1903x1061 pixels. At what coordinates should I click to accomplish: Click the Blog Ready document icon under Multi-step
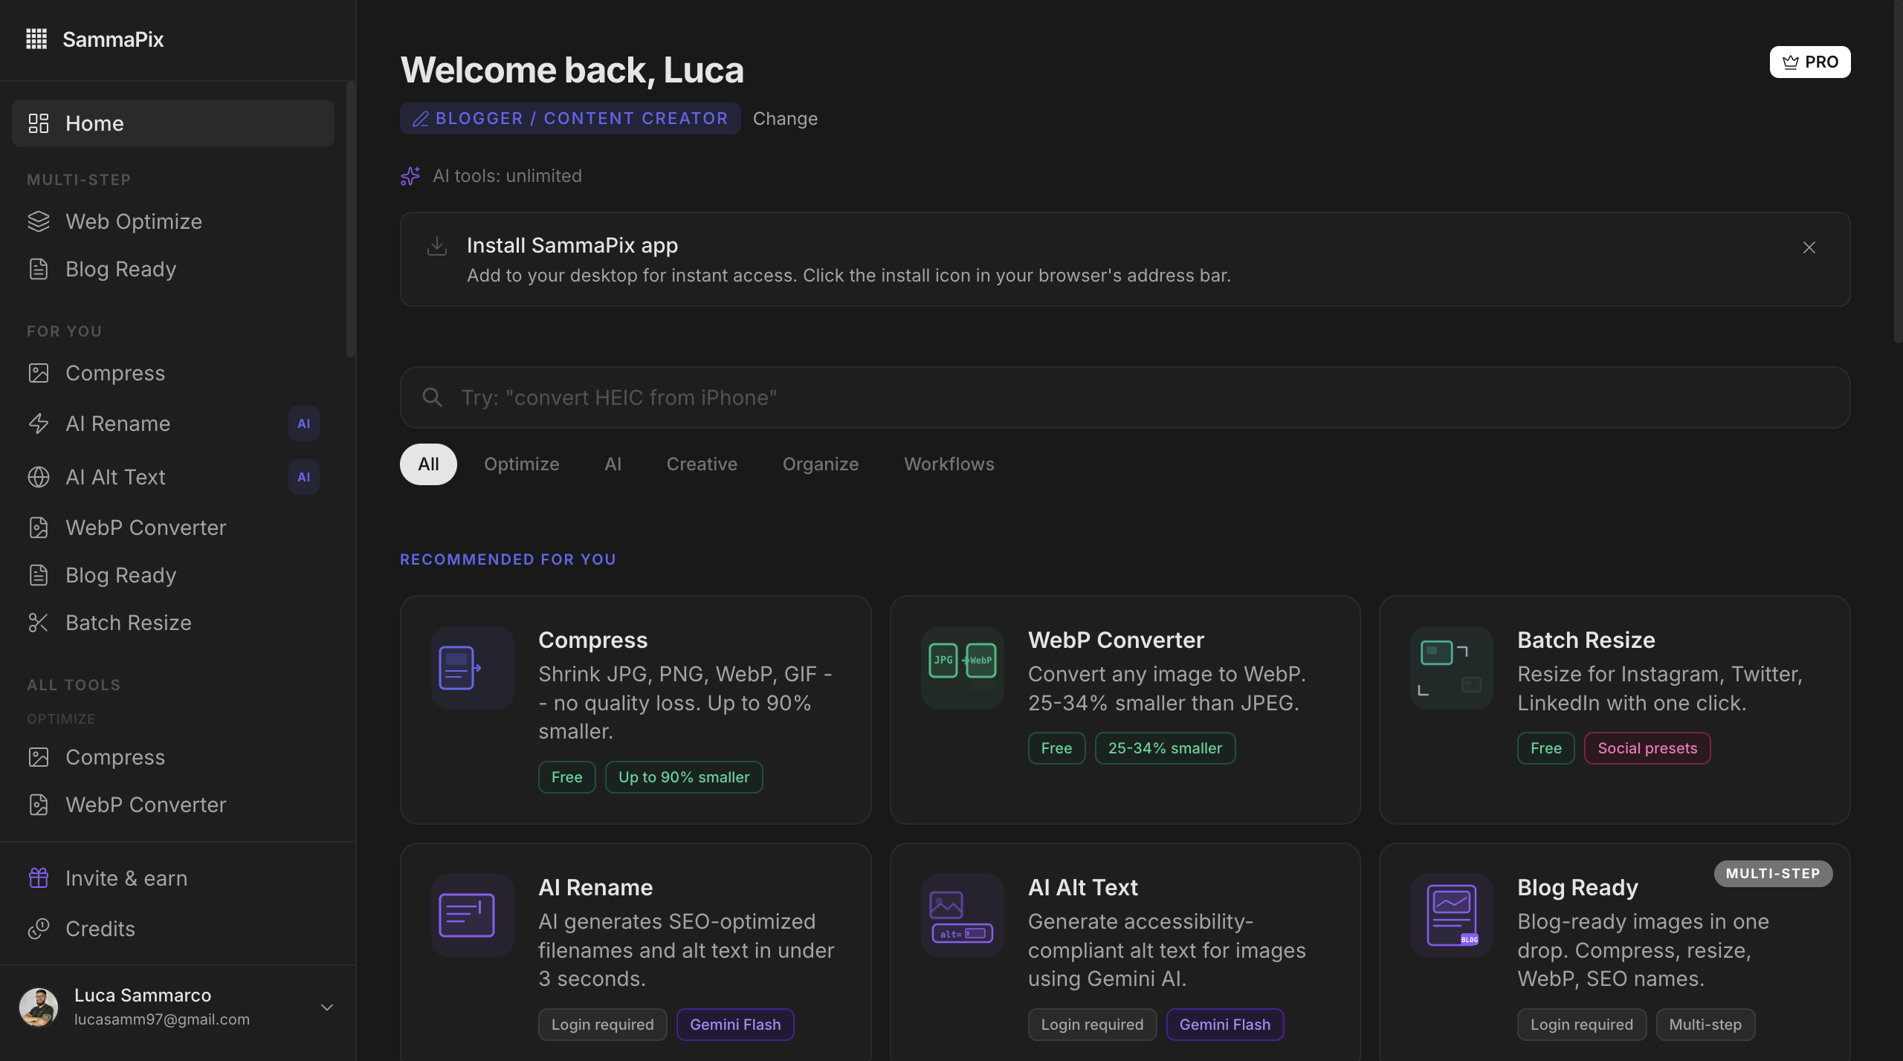[39, 269]
